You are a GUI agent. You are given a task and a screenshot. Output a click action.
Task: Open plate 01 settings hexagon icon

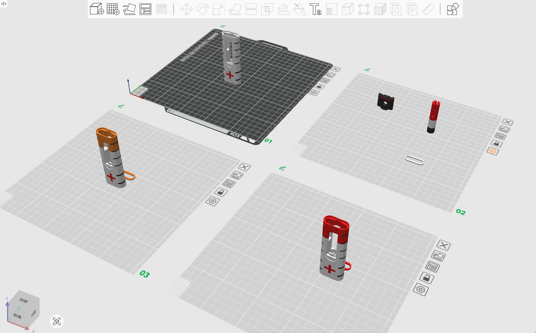pos(313,92)
